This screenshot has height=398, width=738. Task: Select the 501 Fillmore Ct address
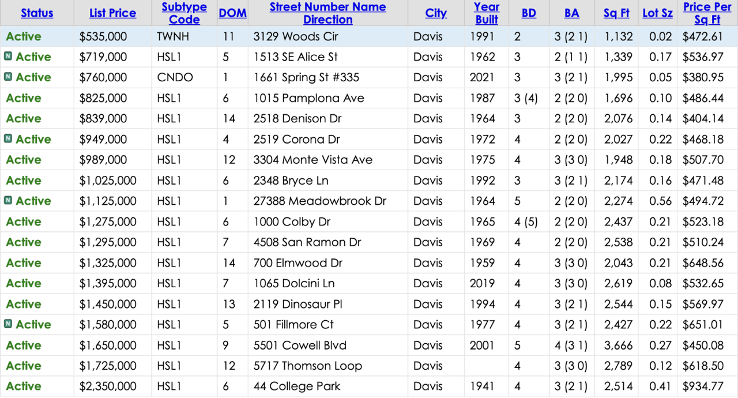click(x=293, y=325)
